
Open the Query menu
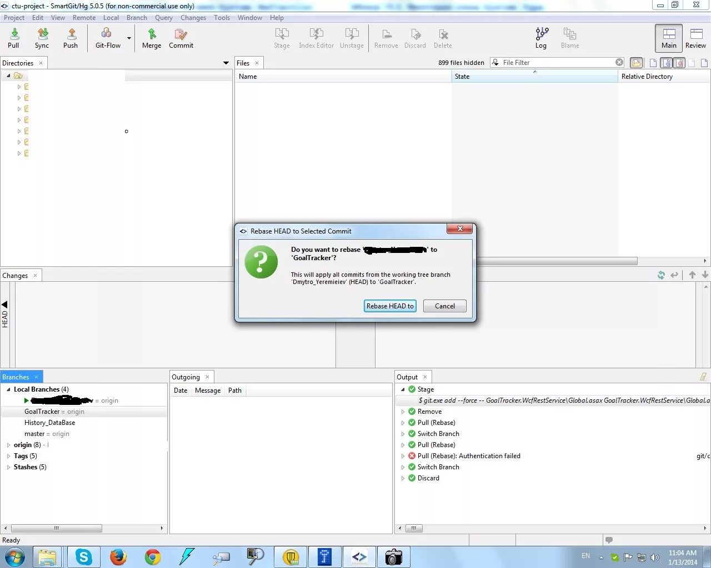pyautogui.click(x=164, y=17)
